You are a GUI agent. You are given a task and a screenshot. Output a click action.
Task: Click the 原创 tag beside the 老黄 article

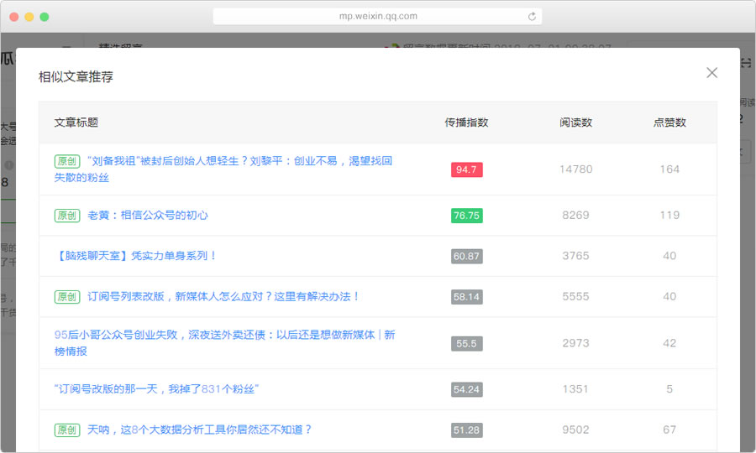pos(67,216)
